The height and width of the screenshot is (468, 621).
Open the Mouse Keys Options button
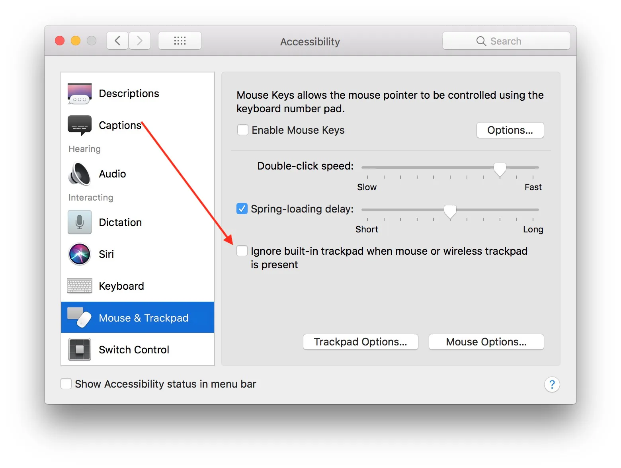(x=510, y=130)
